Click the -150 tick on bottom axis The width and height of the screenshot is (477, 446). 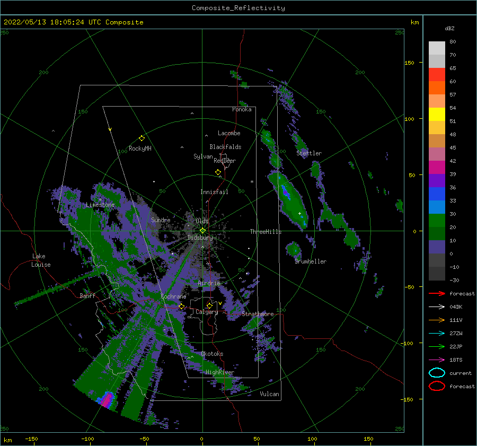point(31,439)
